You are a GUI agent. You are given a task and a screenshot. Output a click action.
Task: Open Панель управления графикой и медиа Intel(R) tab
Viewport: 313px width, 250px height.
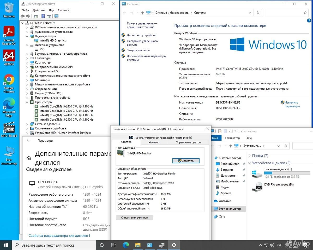[161, 137]
